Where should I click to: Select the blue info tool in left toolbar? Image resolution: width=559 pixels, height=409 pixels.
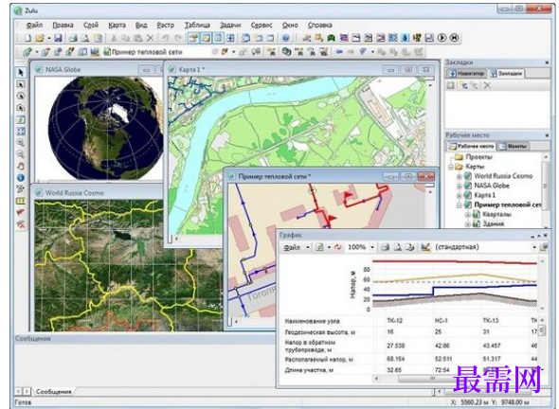coord(21,177)
